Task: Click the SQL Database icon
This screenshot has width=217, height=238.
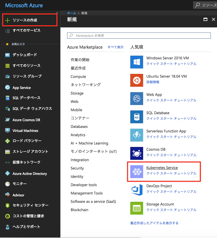Action: (x=137, y=117)
